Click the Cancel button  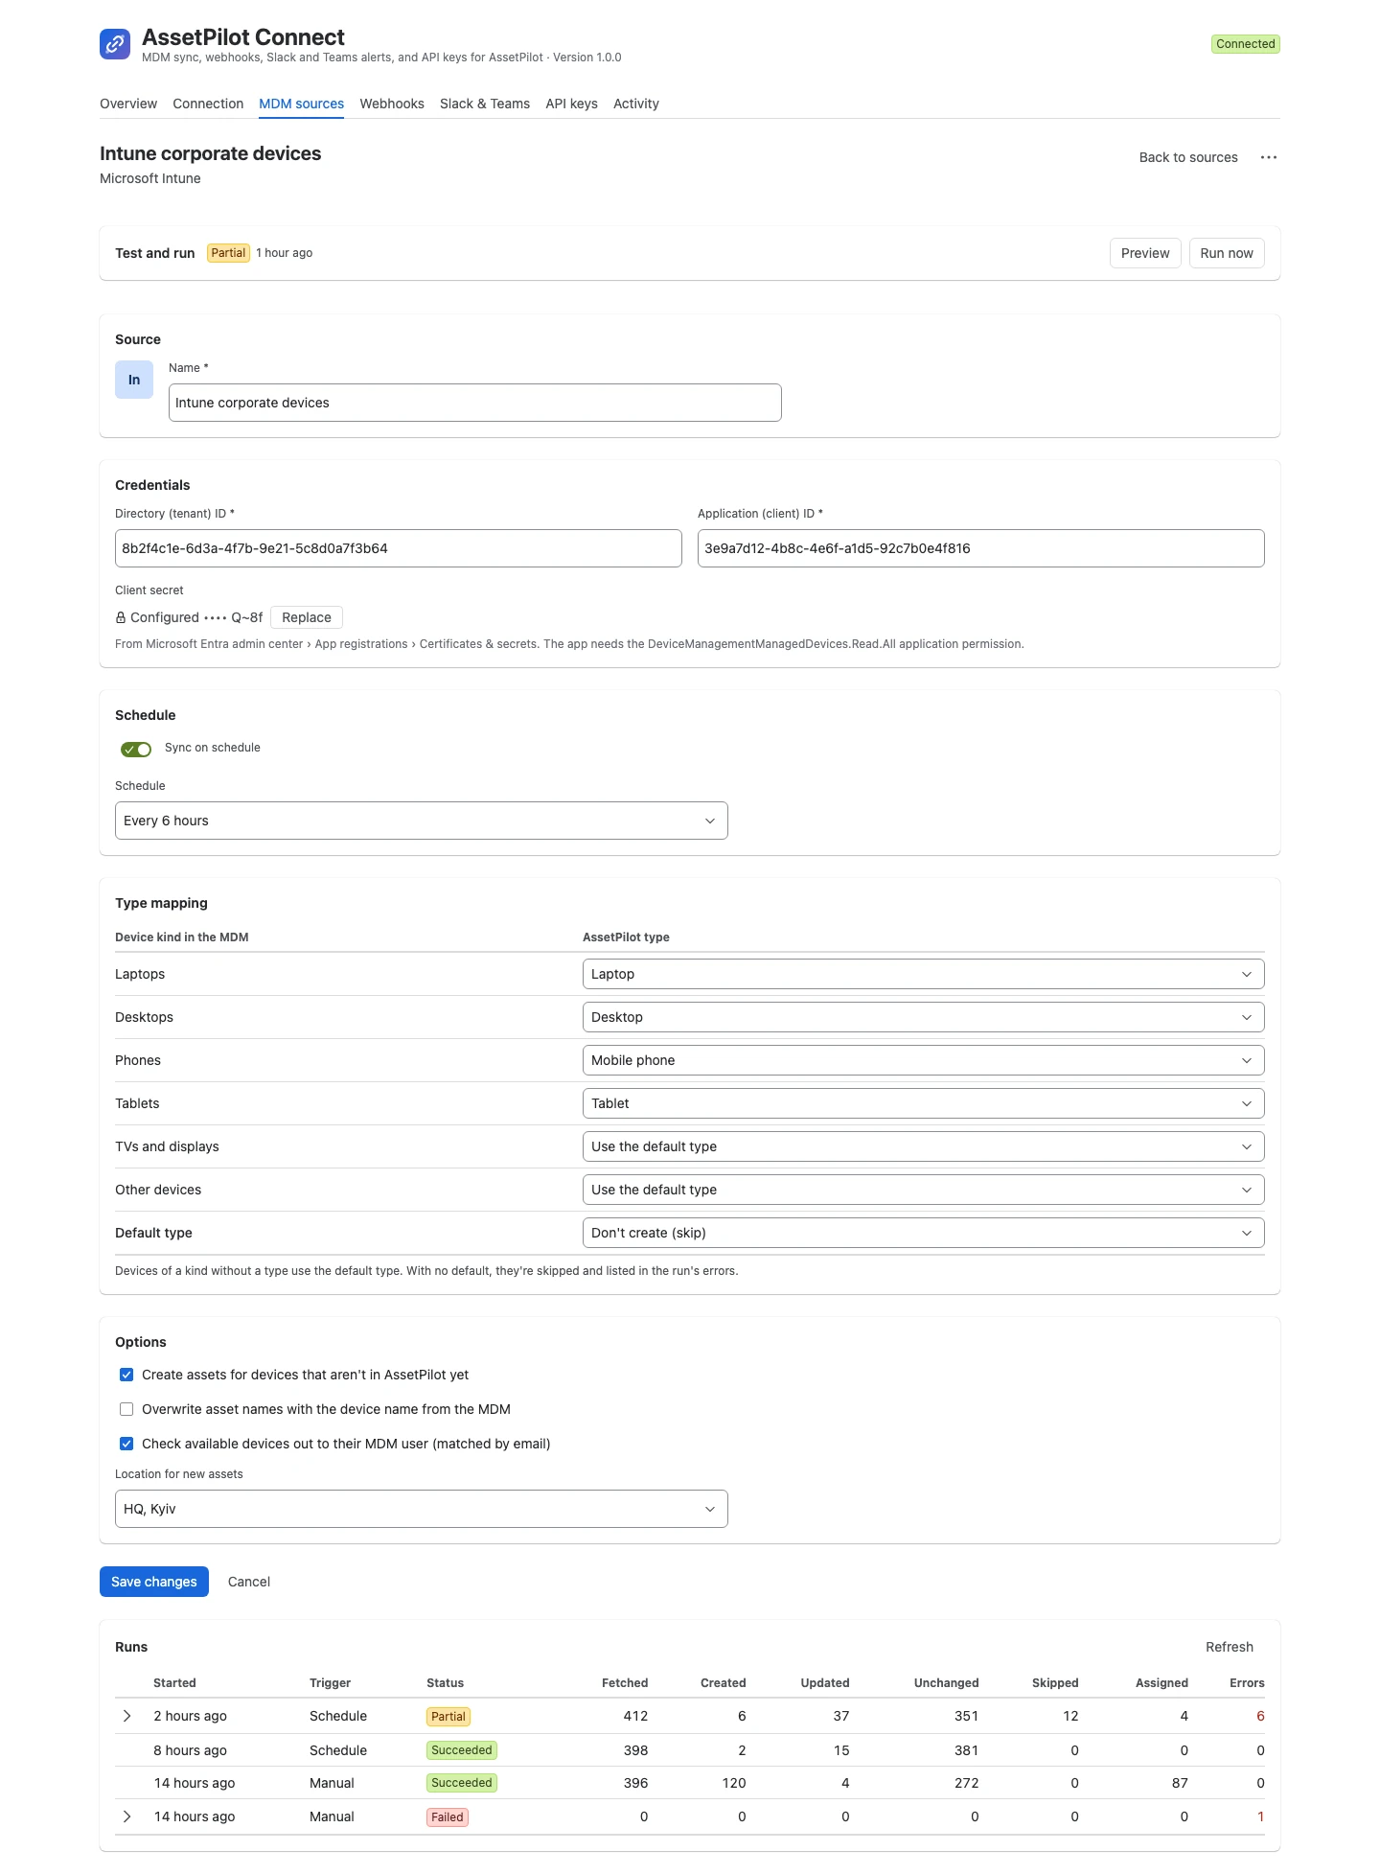[249, 1582]
